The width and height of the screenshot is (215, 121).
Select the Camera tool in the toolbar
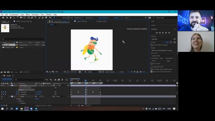tap(21, 17)
